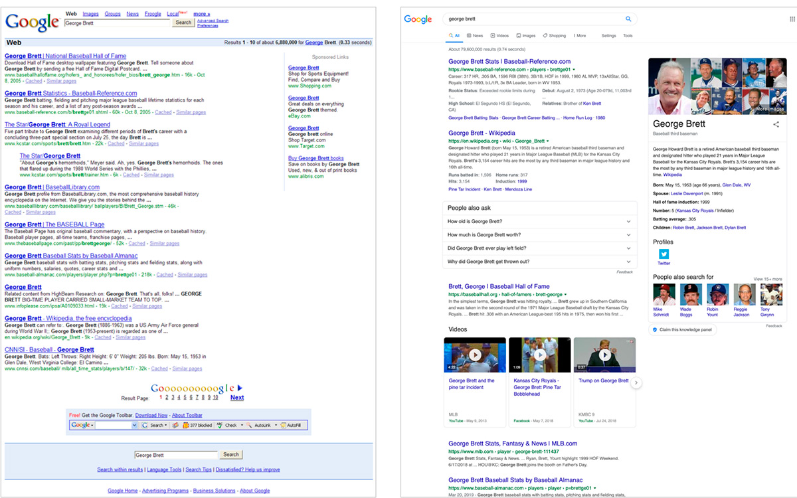Click the Mike Schmidt thumbnail
This screenshot has width=797, height=498.
pos(664,295)
